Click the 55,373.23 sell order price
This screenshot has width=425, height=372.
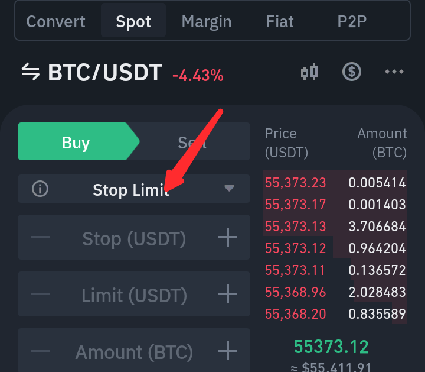[295, 183]
